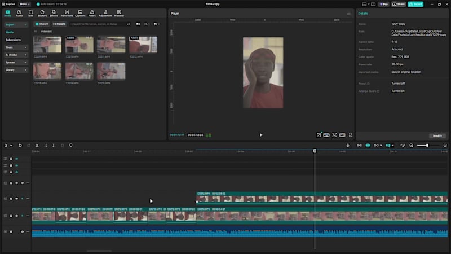Switch to the Audio tab
This screenshot has height=254, width=451.
point(19,13)
